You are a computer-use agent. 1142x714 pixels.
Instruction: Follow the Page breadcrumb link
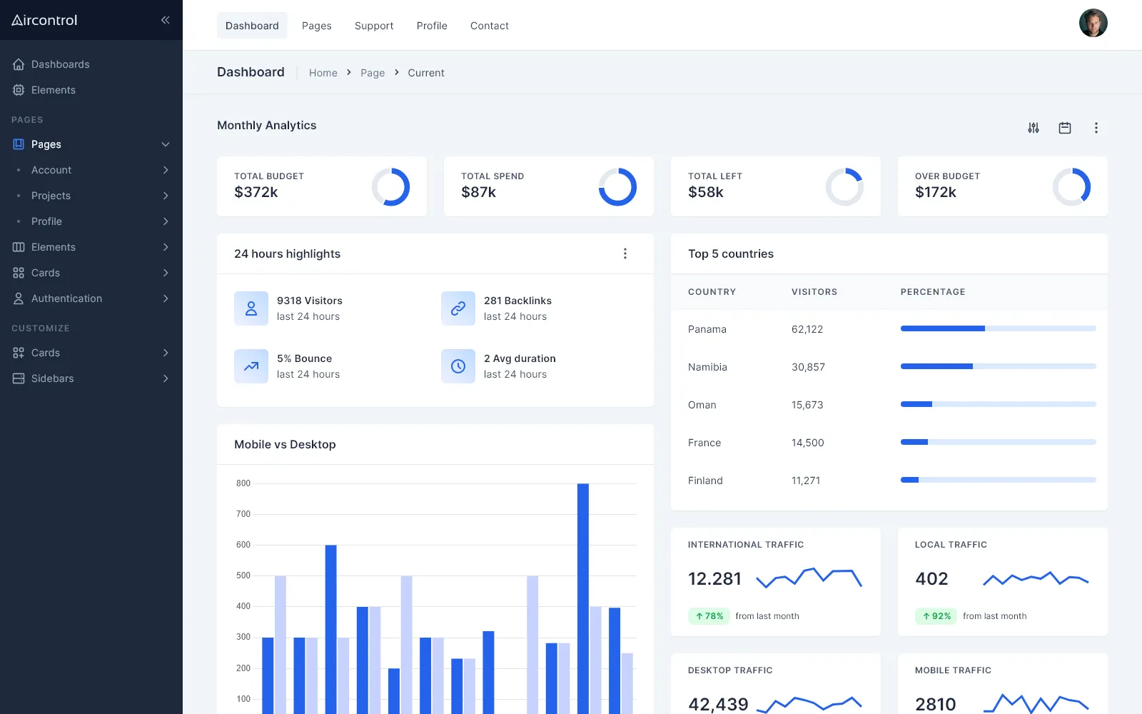point(373,73)
